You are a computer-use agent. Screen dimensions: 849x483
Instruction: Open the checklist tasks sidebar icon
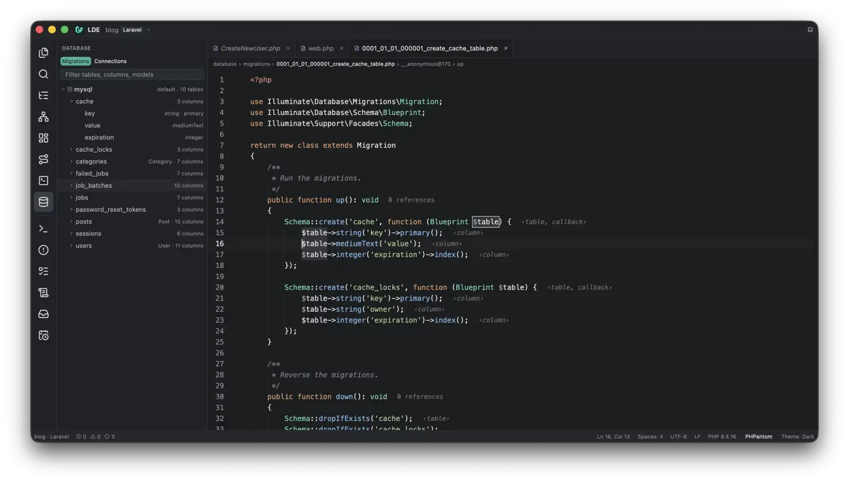(44, 271)
